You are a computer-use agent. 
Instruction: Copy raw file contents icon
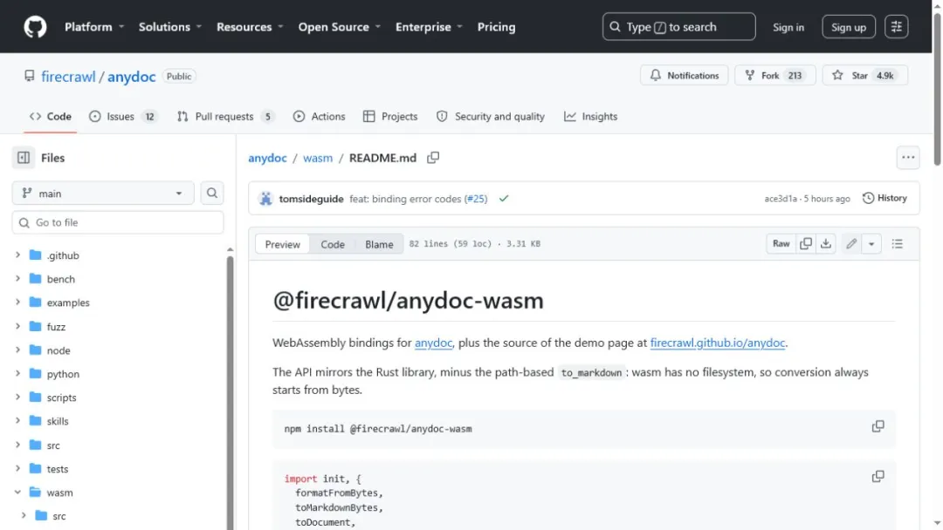click(x=805, y=244)
